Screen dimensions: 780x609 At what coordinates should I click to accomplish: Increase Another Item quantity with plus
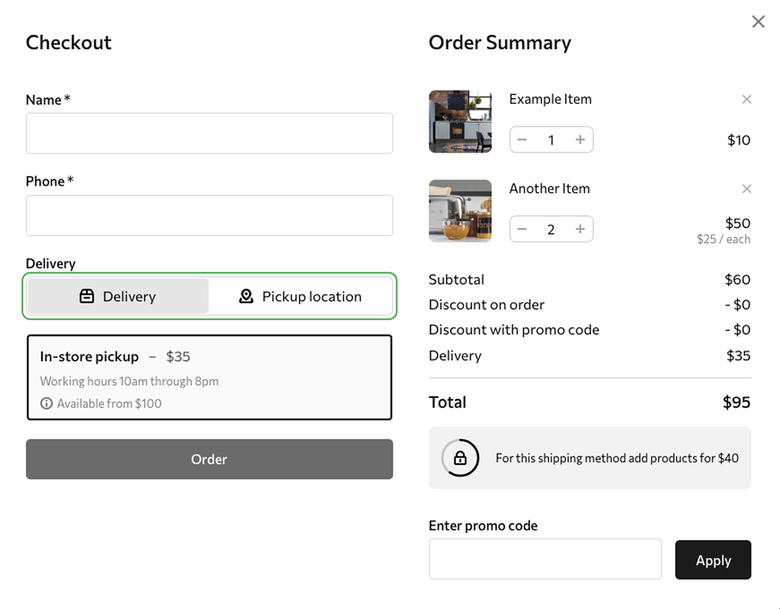click(x=580, y=229)
